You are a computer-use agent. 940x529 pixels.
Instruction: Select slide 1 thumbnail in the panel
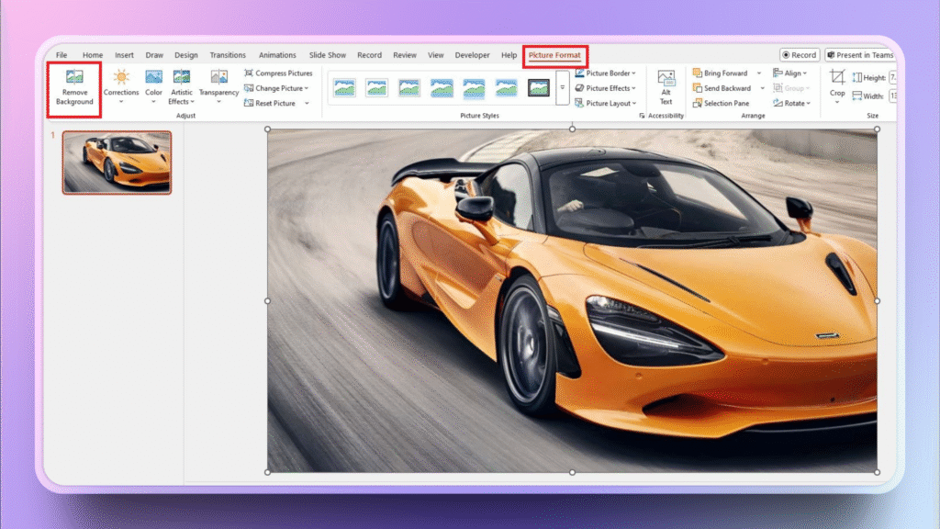(x=117, y=162)
